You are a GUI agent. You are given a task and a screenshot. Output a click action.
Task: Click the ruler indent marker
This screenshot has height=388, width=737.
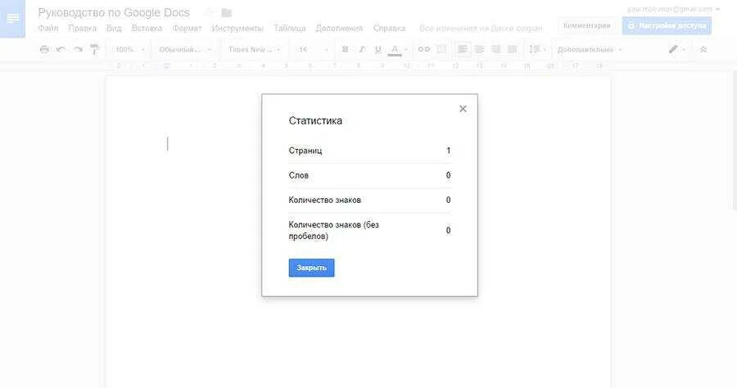tap(167, 65)
